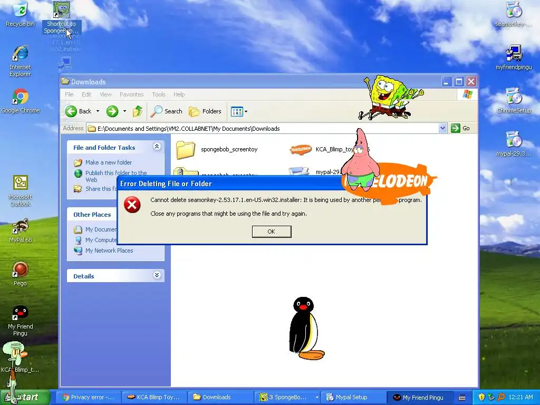
Task: Open the Help menu
Action: pos(179,94)
